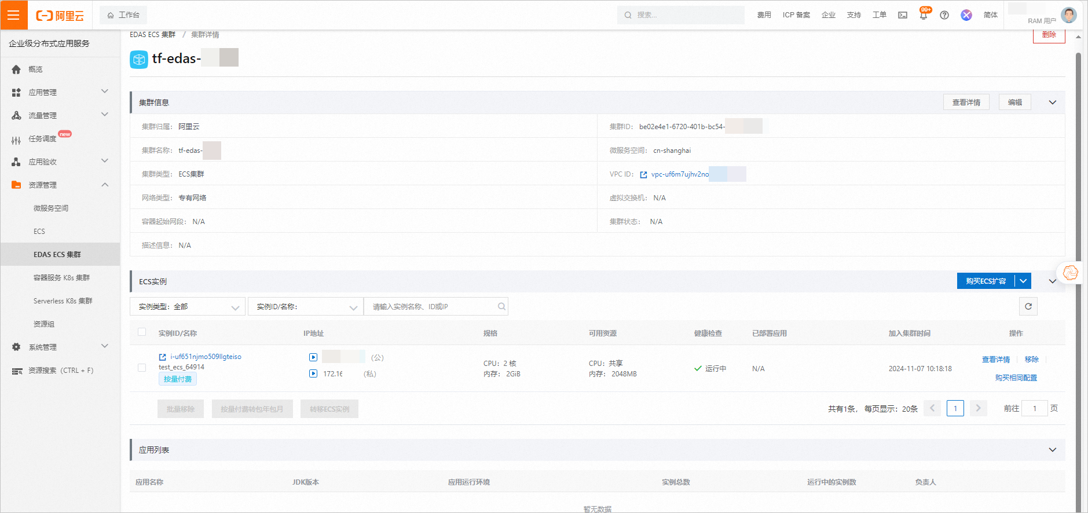
Task: Click the 编辑 cluster button
Action: pyautogui.click(x=1015, y=102)
